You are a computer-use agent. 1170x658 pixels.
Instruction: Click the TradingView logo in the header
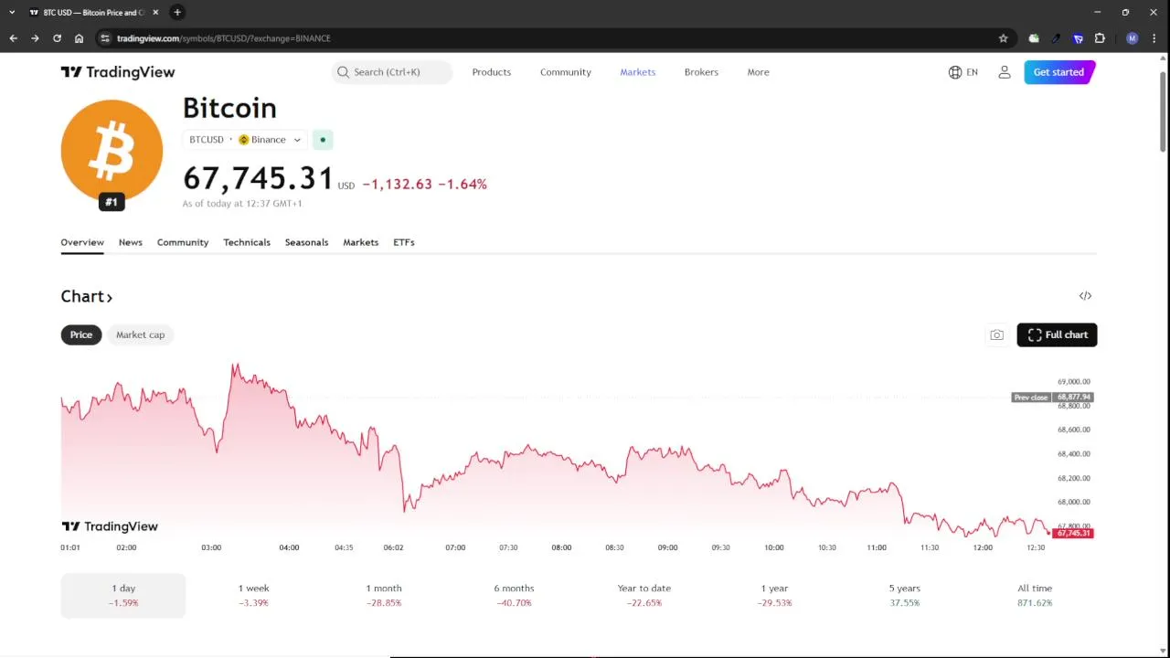[117, 72]
